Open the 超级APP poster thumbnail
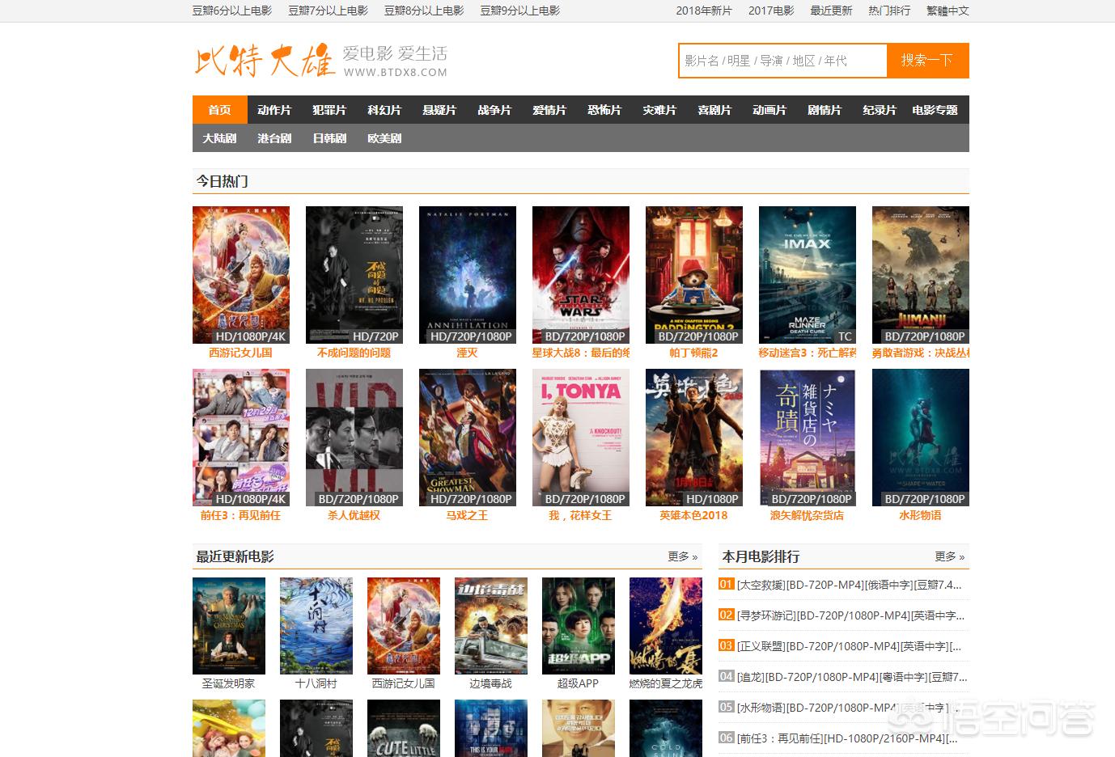The width and height of the screenshot is (1115, 757). click(579, 626)
